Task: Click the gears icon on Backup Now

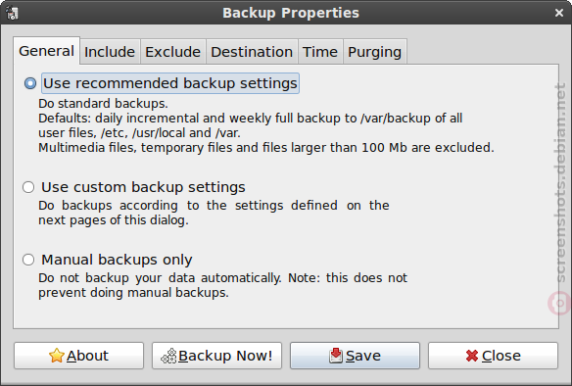Action: tap(168, 356)
